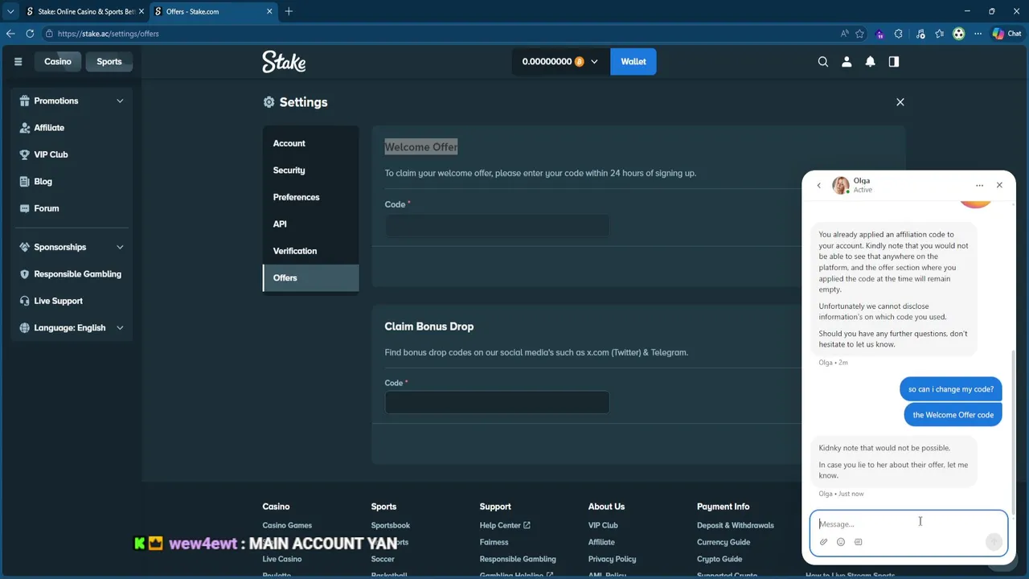The width and height of the screenshot is (1029, 579).
Task: Open the hamburger menu icon
Action: click(18, 62)
